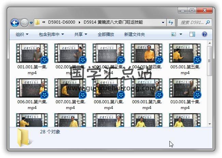Select video thumbnail 010.001.第十集.mp4

point(185,88)
